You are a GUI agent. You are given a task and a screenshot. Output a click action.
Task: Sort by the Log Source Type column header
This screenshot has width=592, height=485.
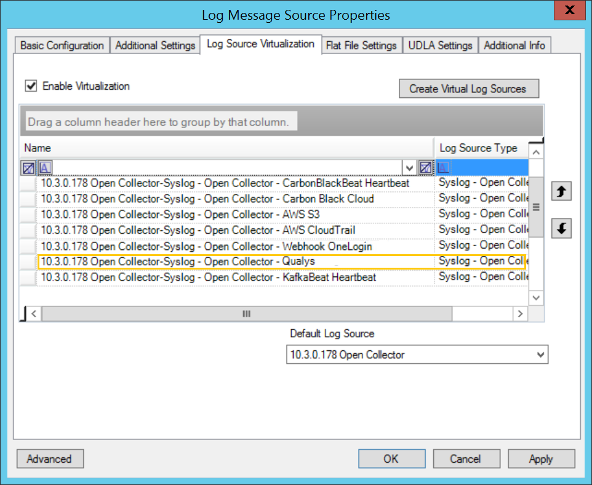click(x=479, y=148)
